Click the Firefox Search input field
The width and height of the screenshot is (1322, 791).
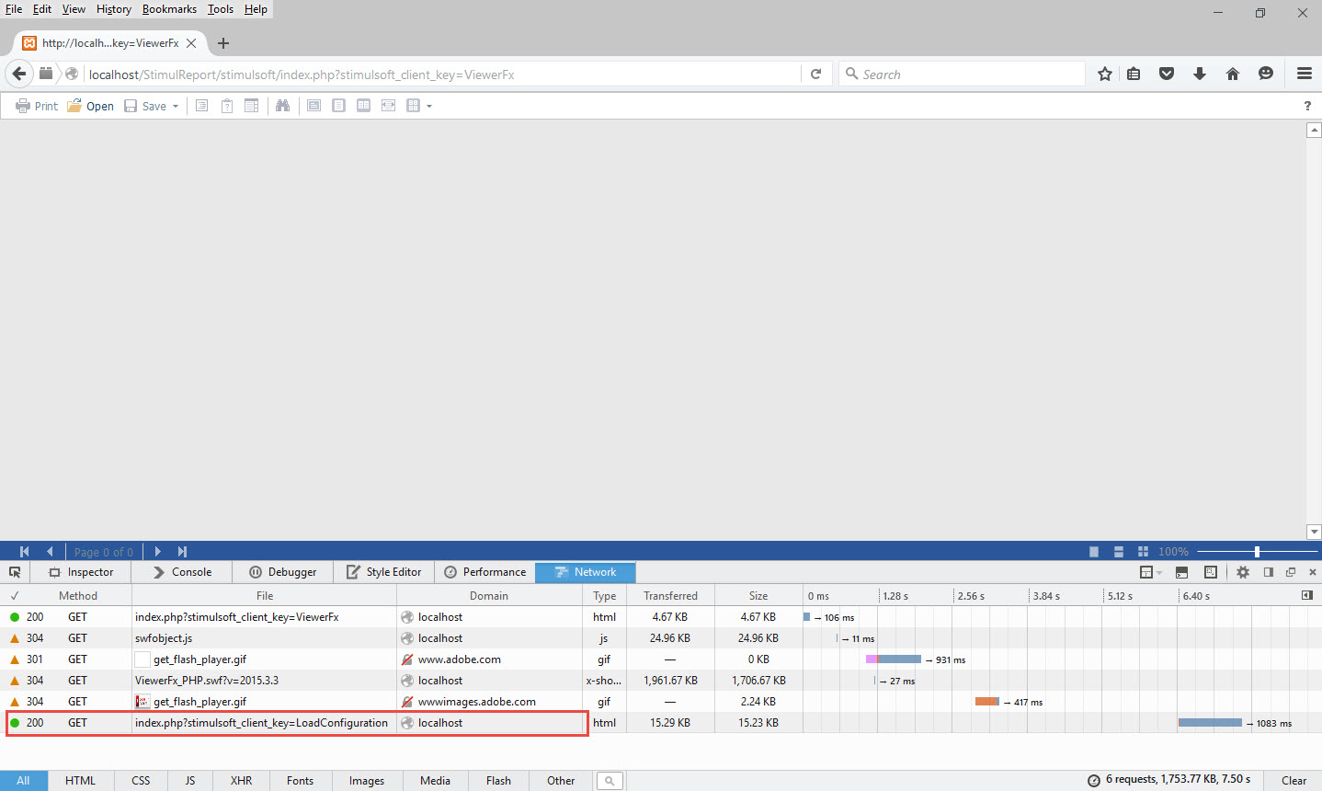(962, 75)
